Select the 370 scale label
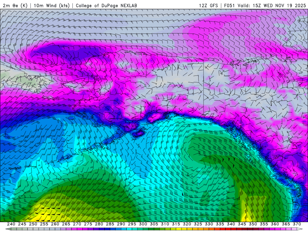The height and width of the screenshot is (231, 308). pos(297,224)
